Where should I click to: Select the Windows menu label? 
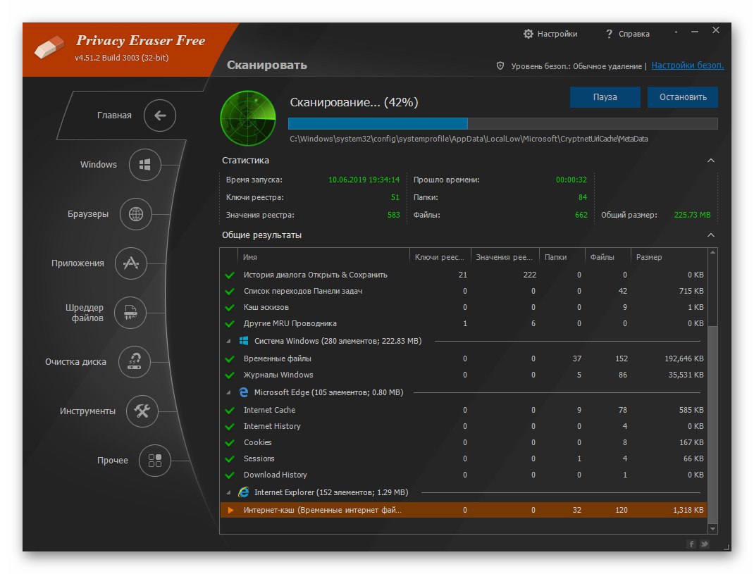click(99, 164)
